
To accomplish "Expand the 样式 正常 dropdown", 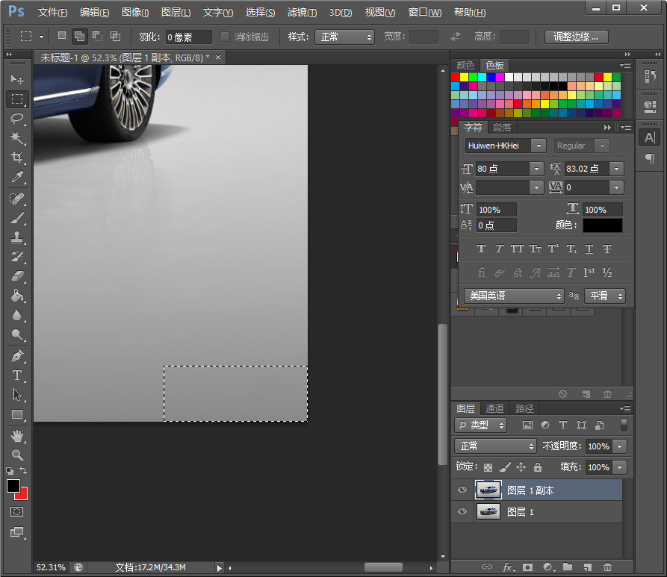I will (344, 37).
